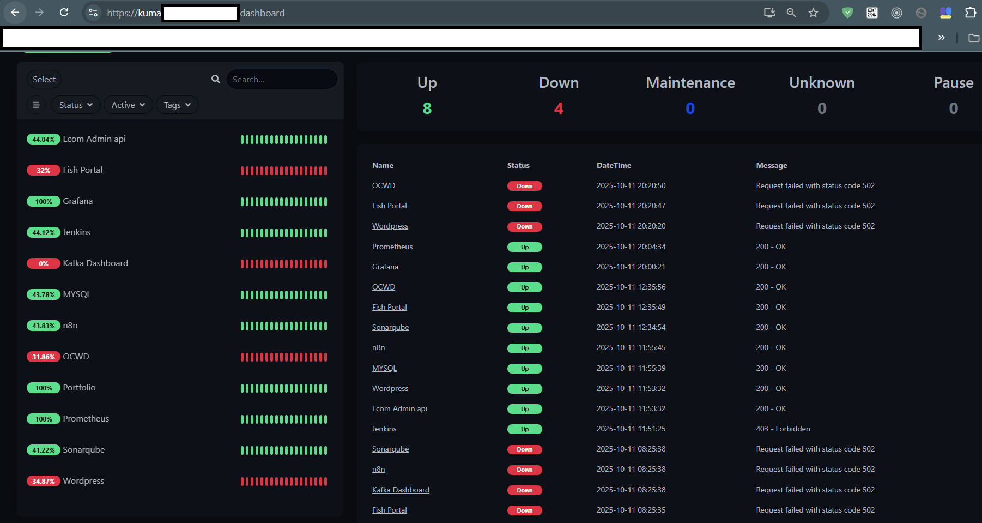Click the monitor Search input field

(x=281, y=79)
